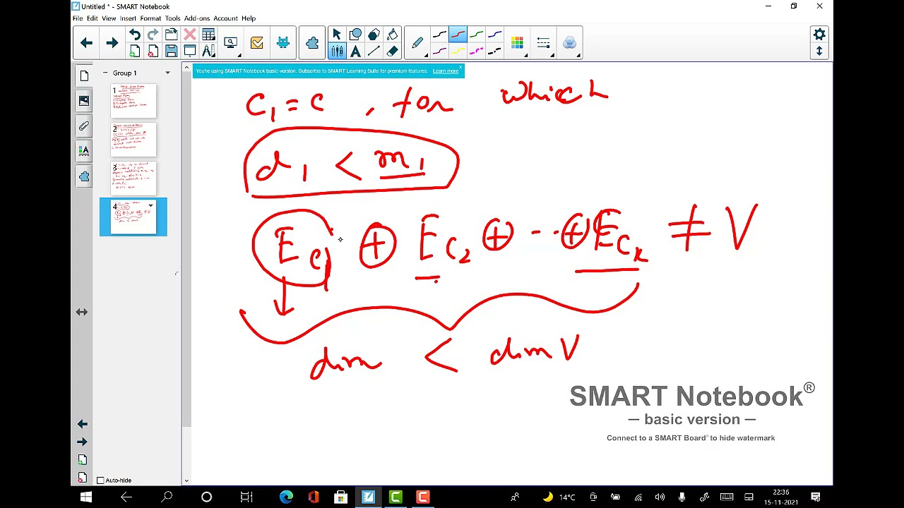Open the color palette grid
The image size is (904, 508).
517,43
